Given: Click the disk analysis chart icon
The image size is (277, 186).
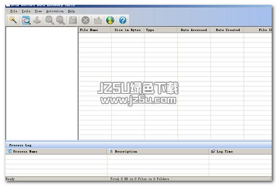Looking at the screenshot, I should coord(26,20).
